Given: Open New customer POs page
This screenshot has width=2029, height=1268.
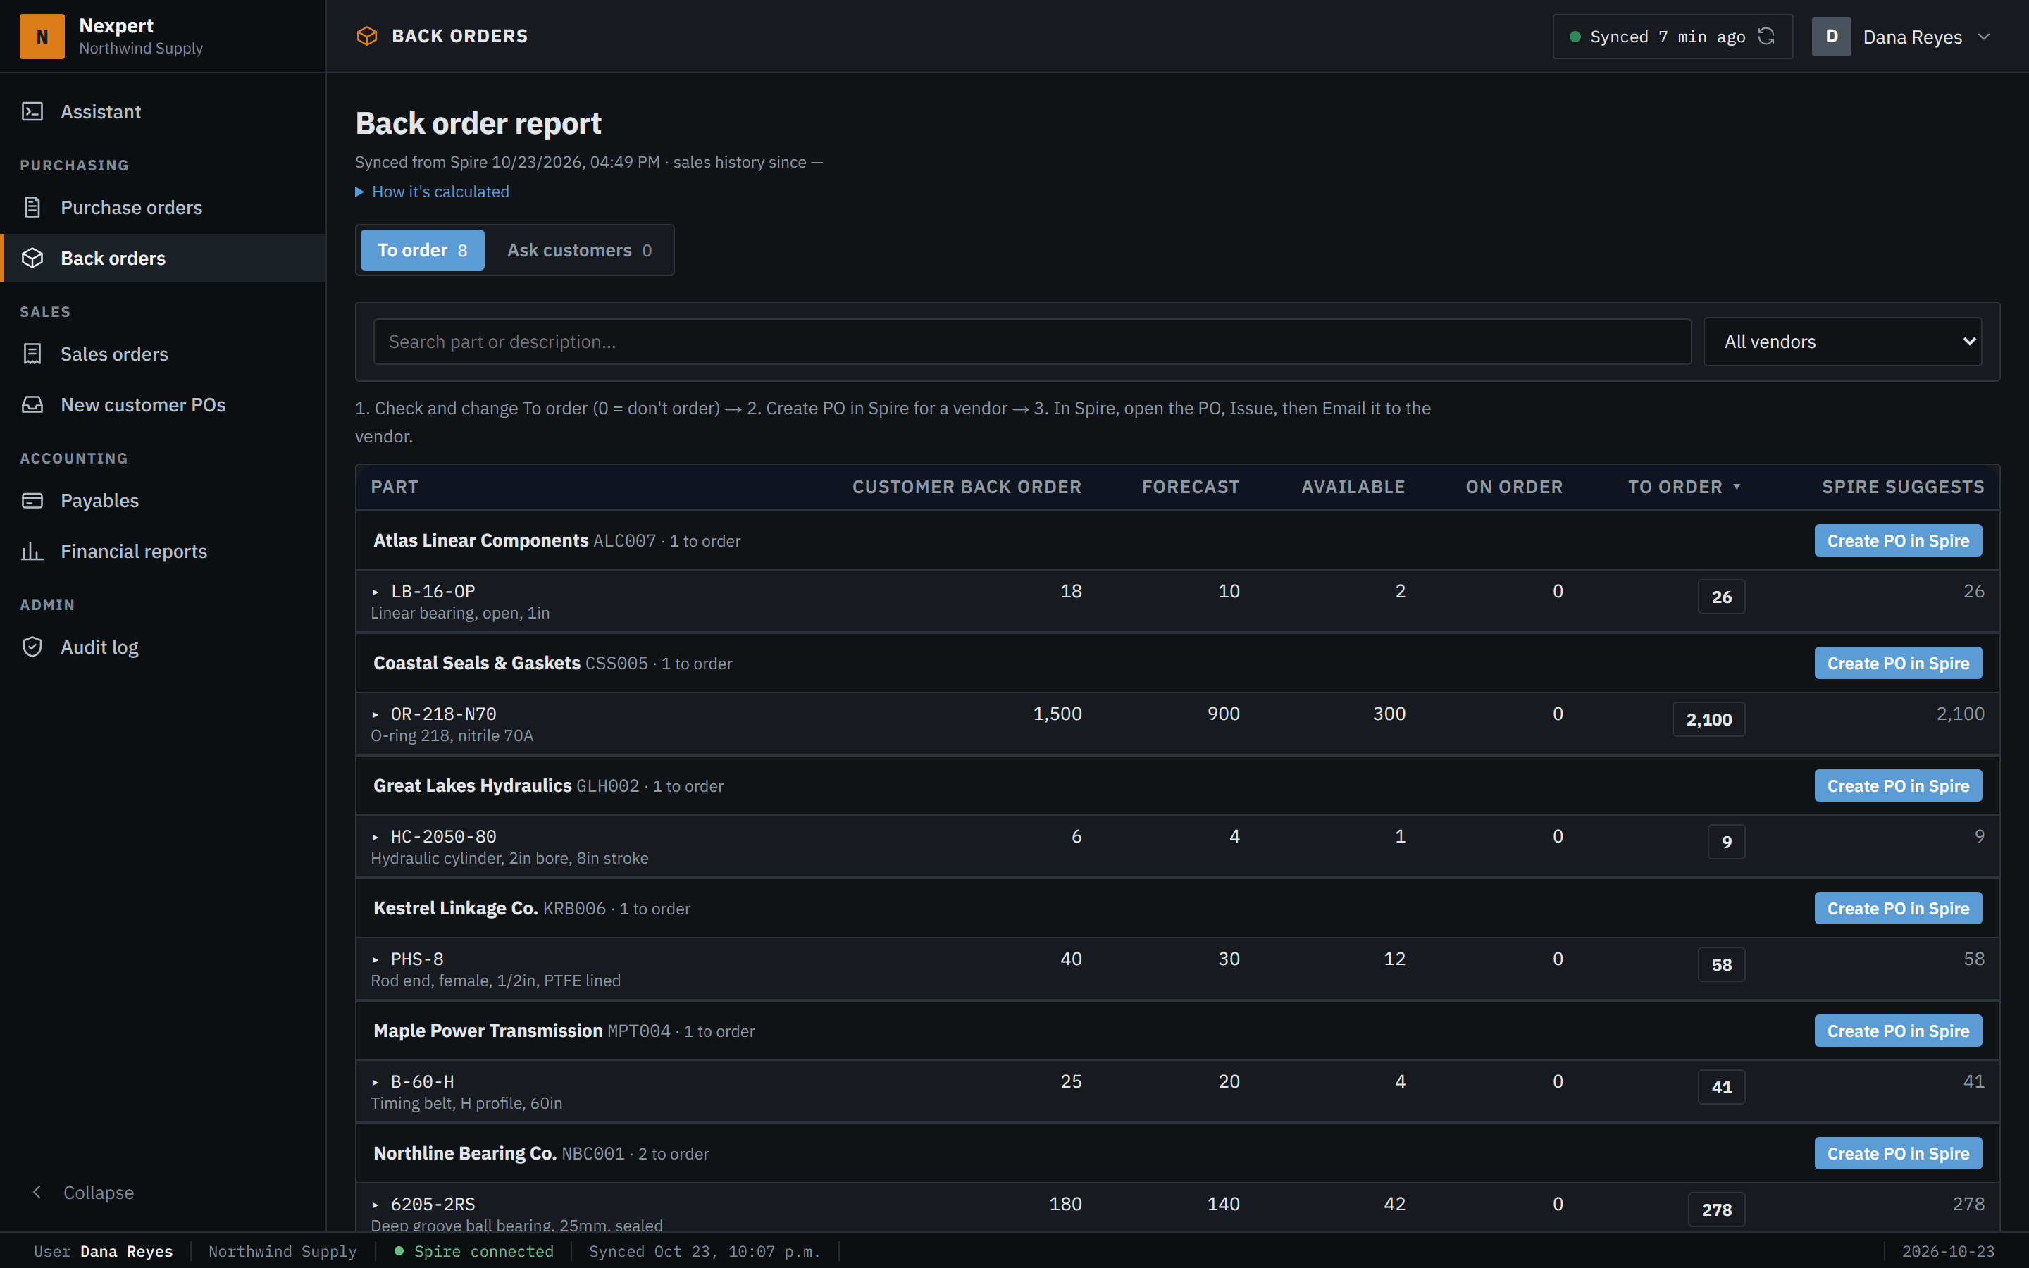Looking at the screenshot, I should pos(163,405).
